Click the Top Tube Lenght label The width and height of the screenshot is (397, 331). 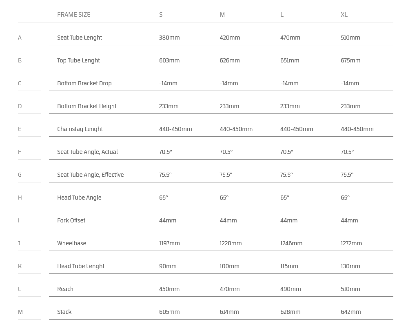[x=78, y=60]
